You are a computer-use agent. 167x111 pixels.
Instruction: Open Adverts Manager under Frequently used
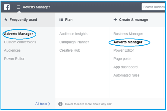18,34
